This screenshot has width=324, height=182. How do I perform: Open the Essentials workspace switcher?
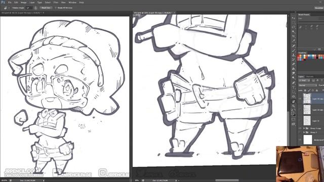(319, 8)
